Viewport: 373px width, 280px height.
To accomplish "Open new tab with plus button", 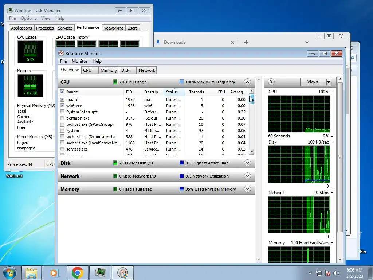I will [246, 42].
